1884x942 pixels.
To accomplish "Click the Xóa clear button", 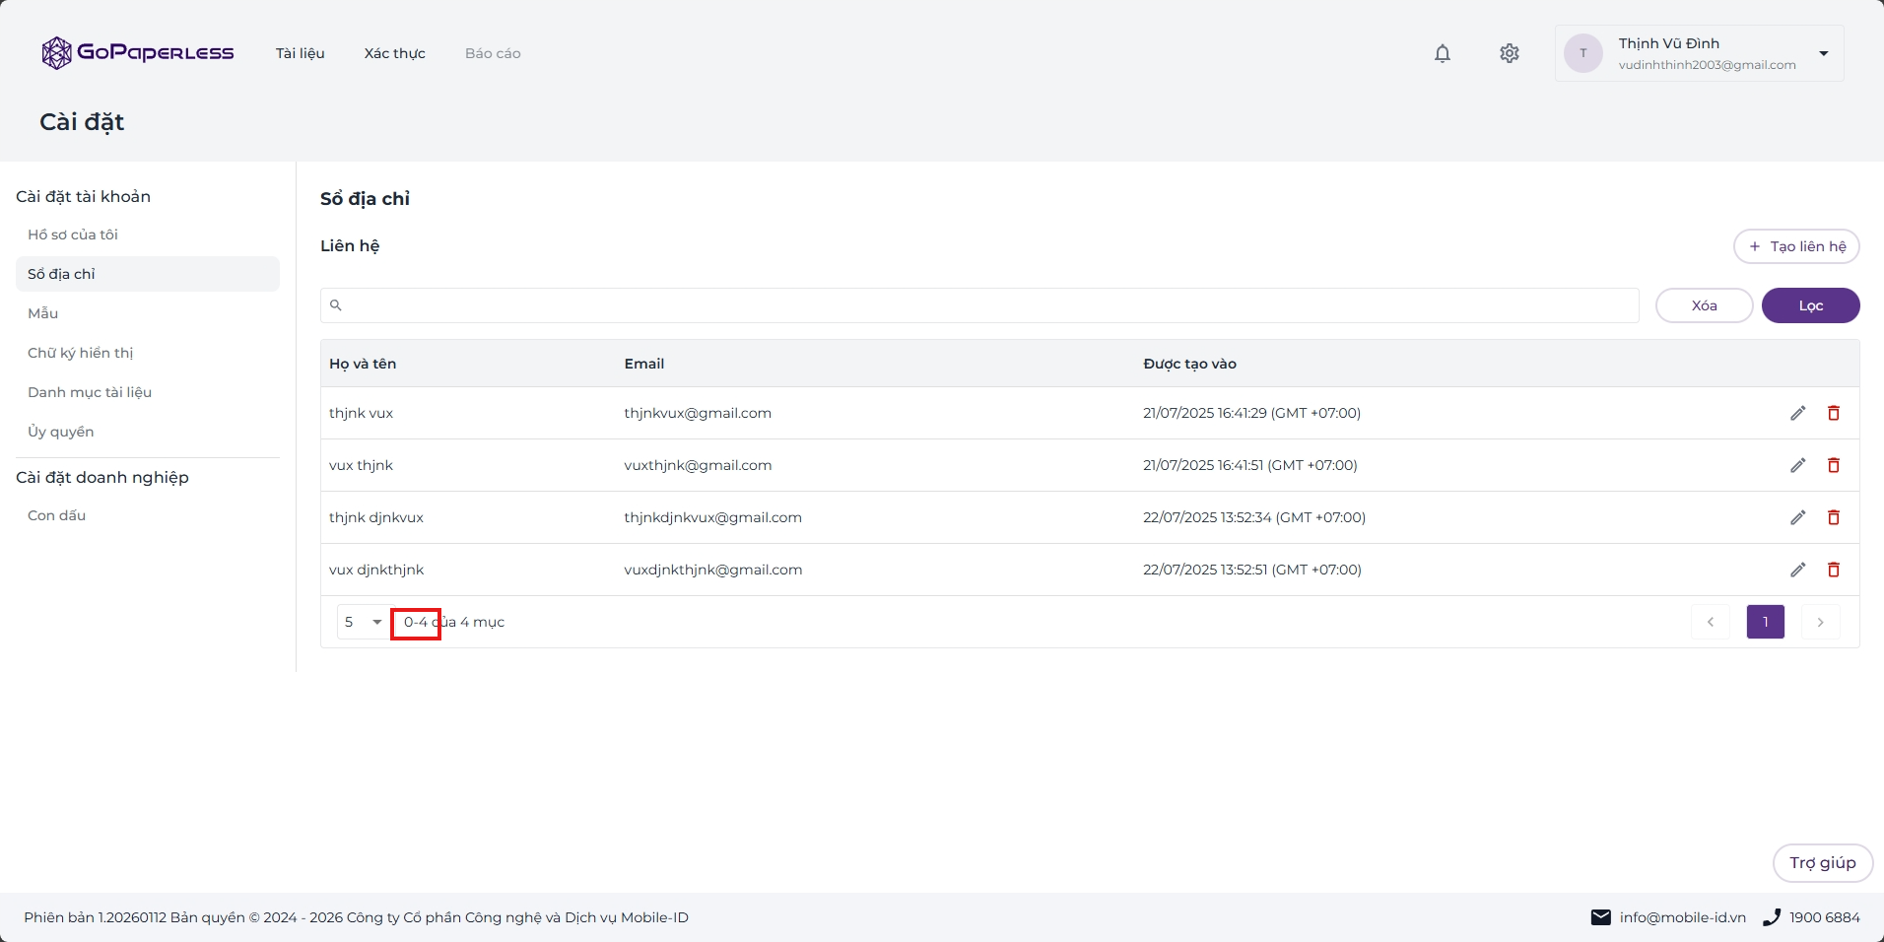I will point(1705,305).
